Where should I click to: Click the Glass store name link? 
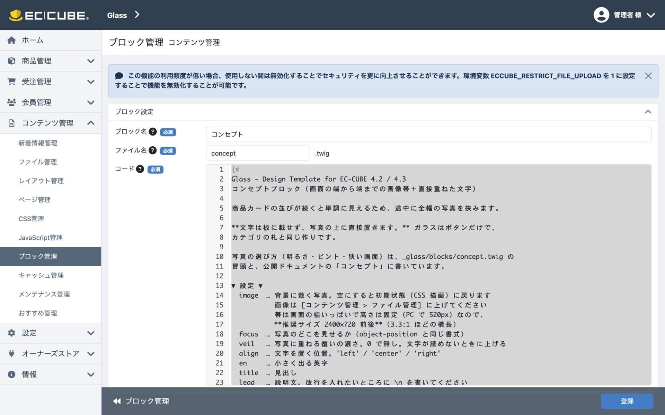(x=117, y=15)
